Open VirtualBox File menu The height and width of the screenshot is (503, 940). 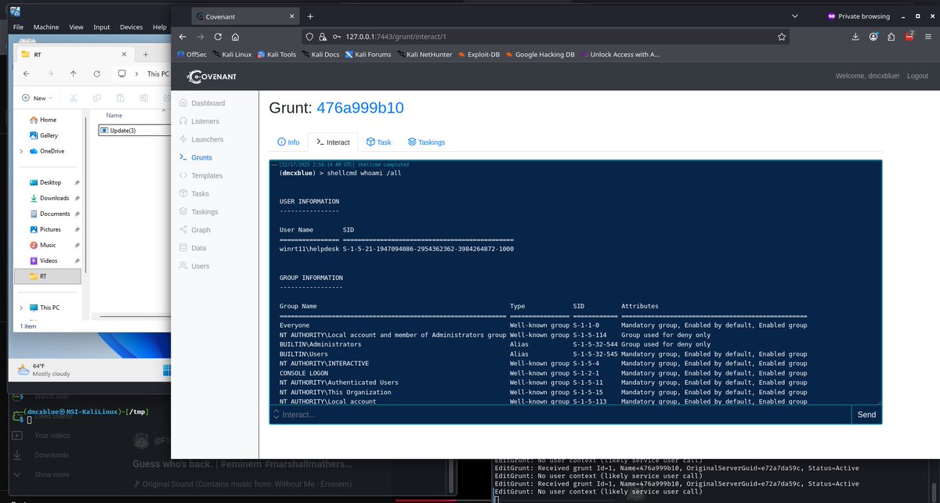(x=18, y=27)
